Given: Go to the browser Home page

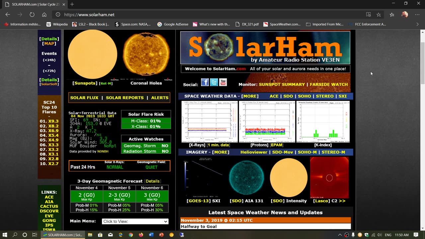Looking at the screenshot, I should click(44, 15).
